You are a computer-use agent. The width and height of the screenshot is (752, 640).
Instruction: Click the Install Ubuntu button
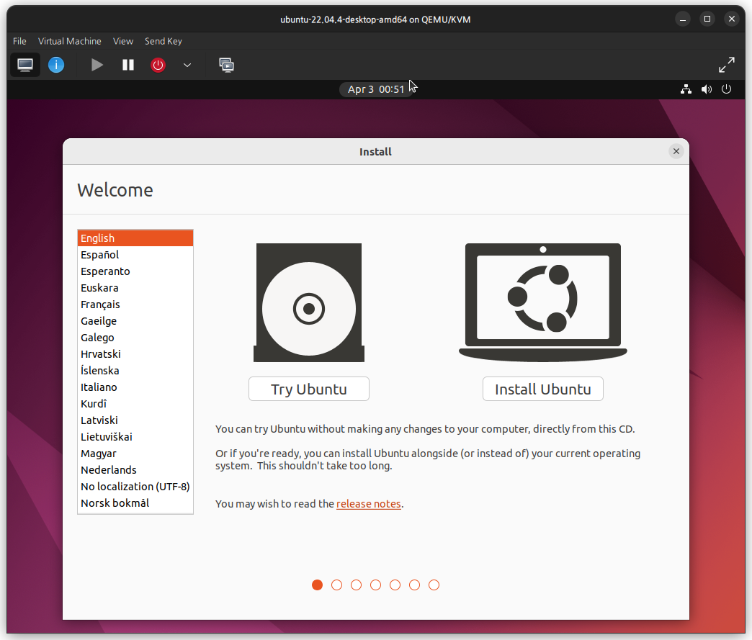coord(543,389)
